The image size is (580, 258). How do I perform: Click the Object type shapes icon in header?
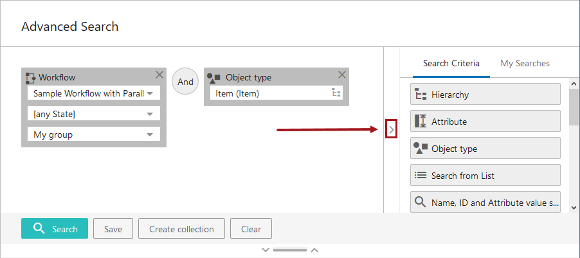click(214, 78)
